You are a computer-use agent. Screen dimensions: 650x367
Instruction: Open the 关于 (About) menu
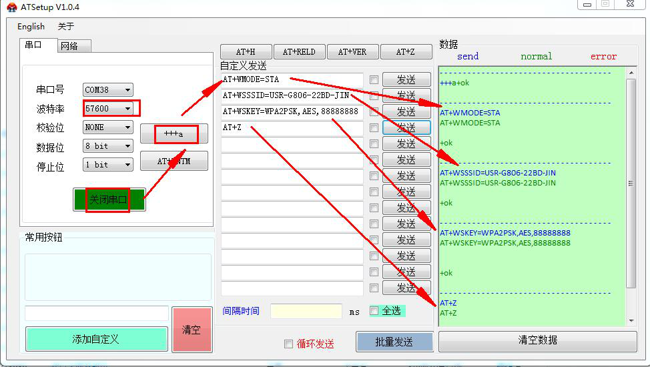[x=65, y=27]
